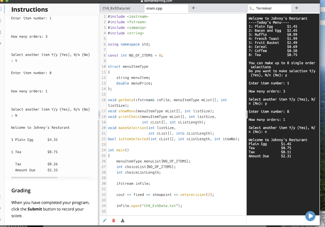
Task: Click the red trash icon to delete
Action: (113, 220)
